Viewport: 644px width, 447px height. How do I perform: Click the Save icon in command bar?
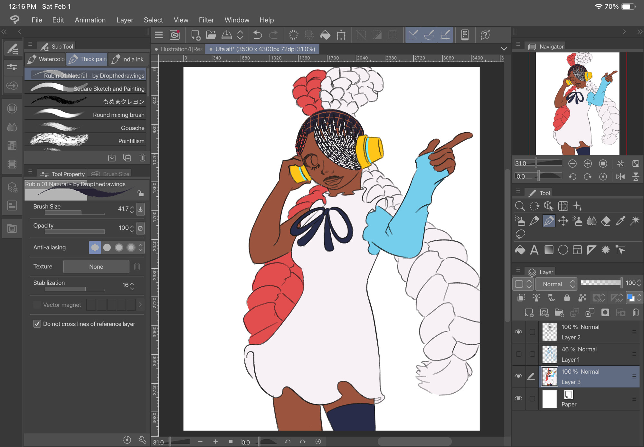[227, 35]
